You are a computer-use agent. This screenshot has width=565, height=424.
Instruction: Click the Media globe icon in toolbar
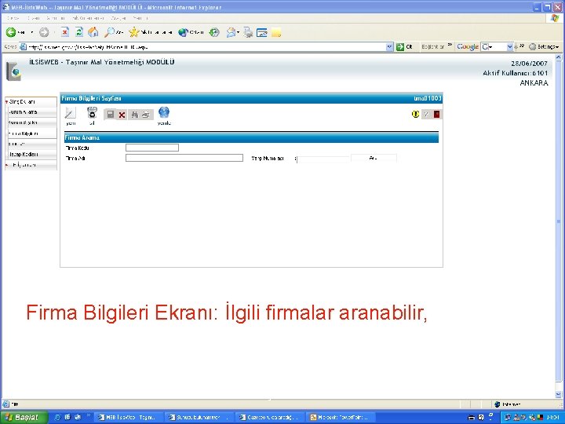point(183,32)
